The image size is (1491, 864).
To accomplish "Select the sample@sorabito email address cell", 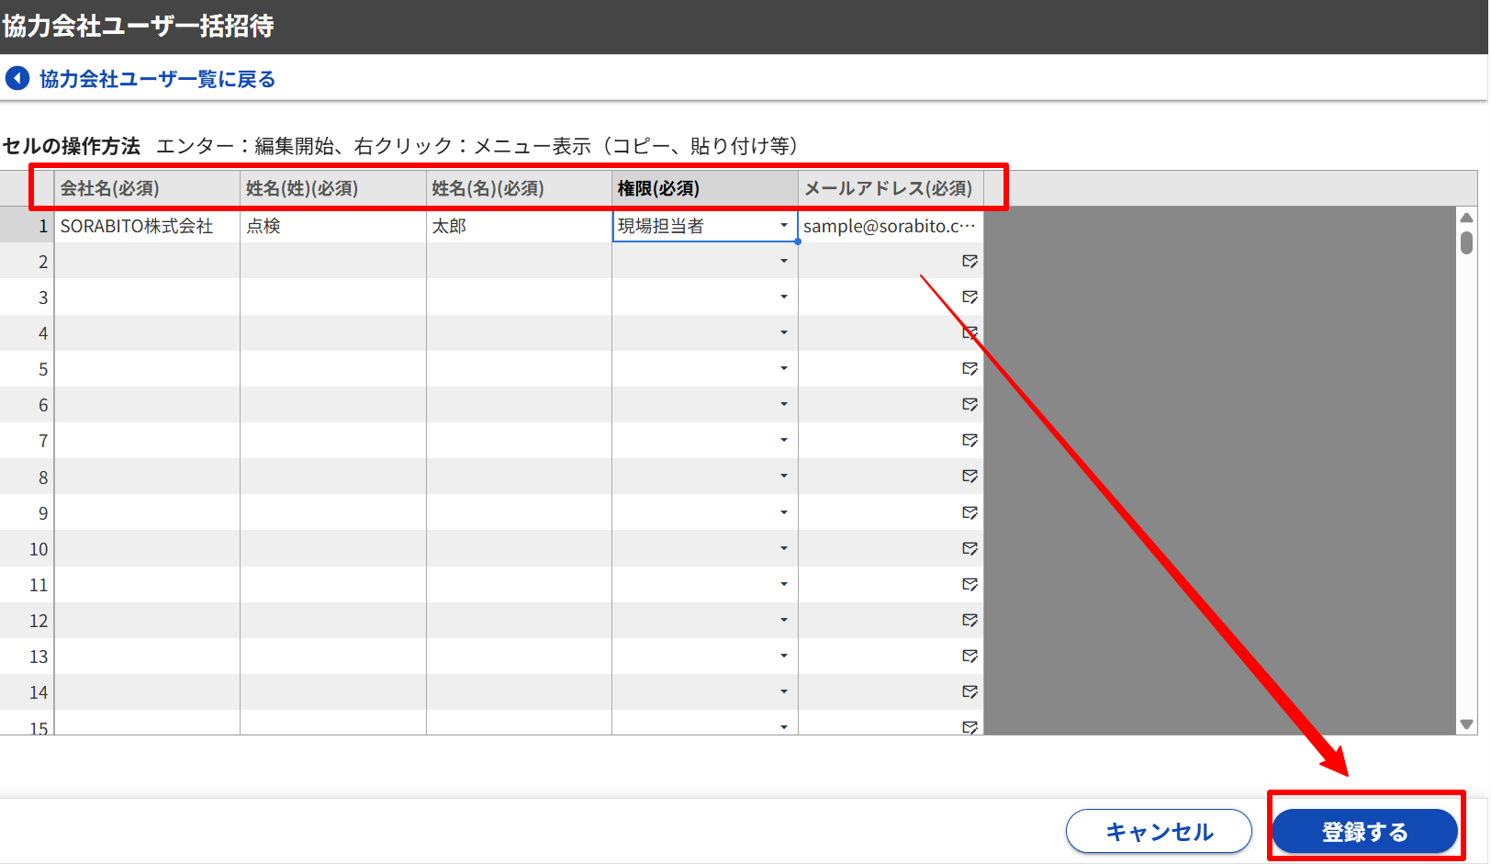I will point(889,226).
